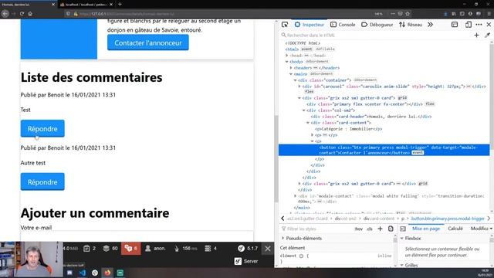Open the profiler 'anon.' user panel
The height and width of the screenshot is (278, 494).
(x=154, y=249)
